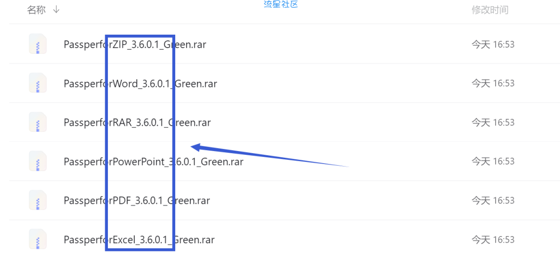Click the PassperforPDF archive file icon
The image size is (560, 280).
click(x=38, y=200)
